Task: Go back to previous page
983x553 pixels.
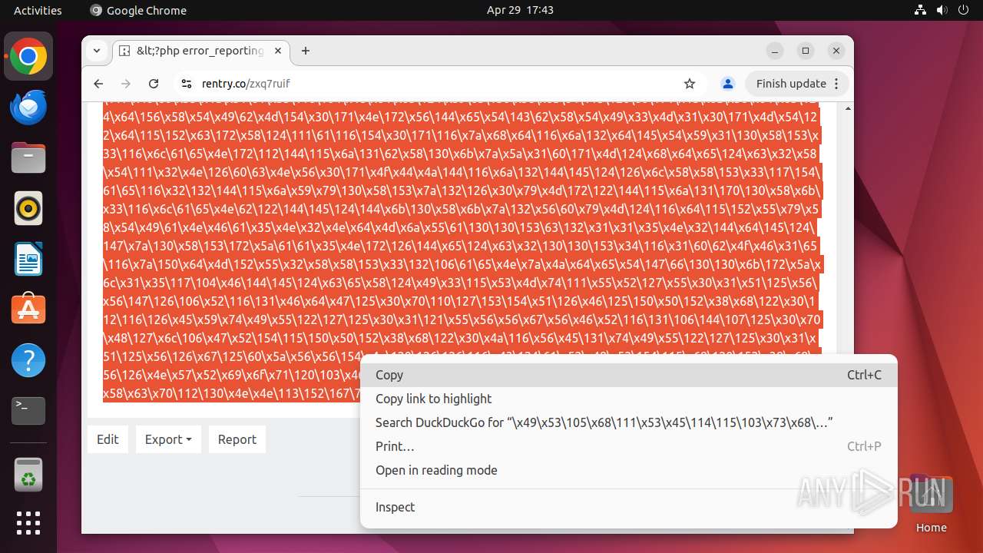Action: pos(98,84)
